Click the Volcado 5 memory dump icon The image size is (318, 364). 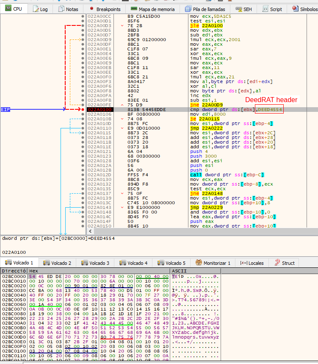click(161, 263)
